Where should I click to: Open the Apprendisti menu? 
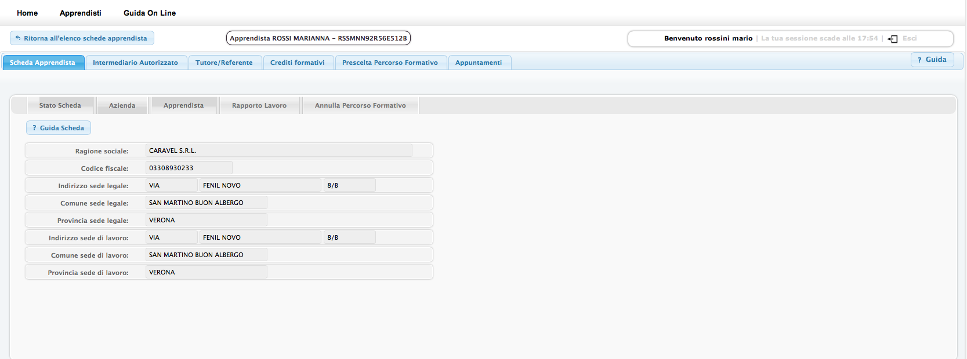point(80,13)
